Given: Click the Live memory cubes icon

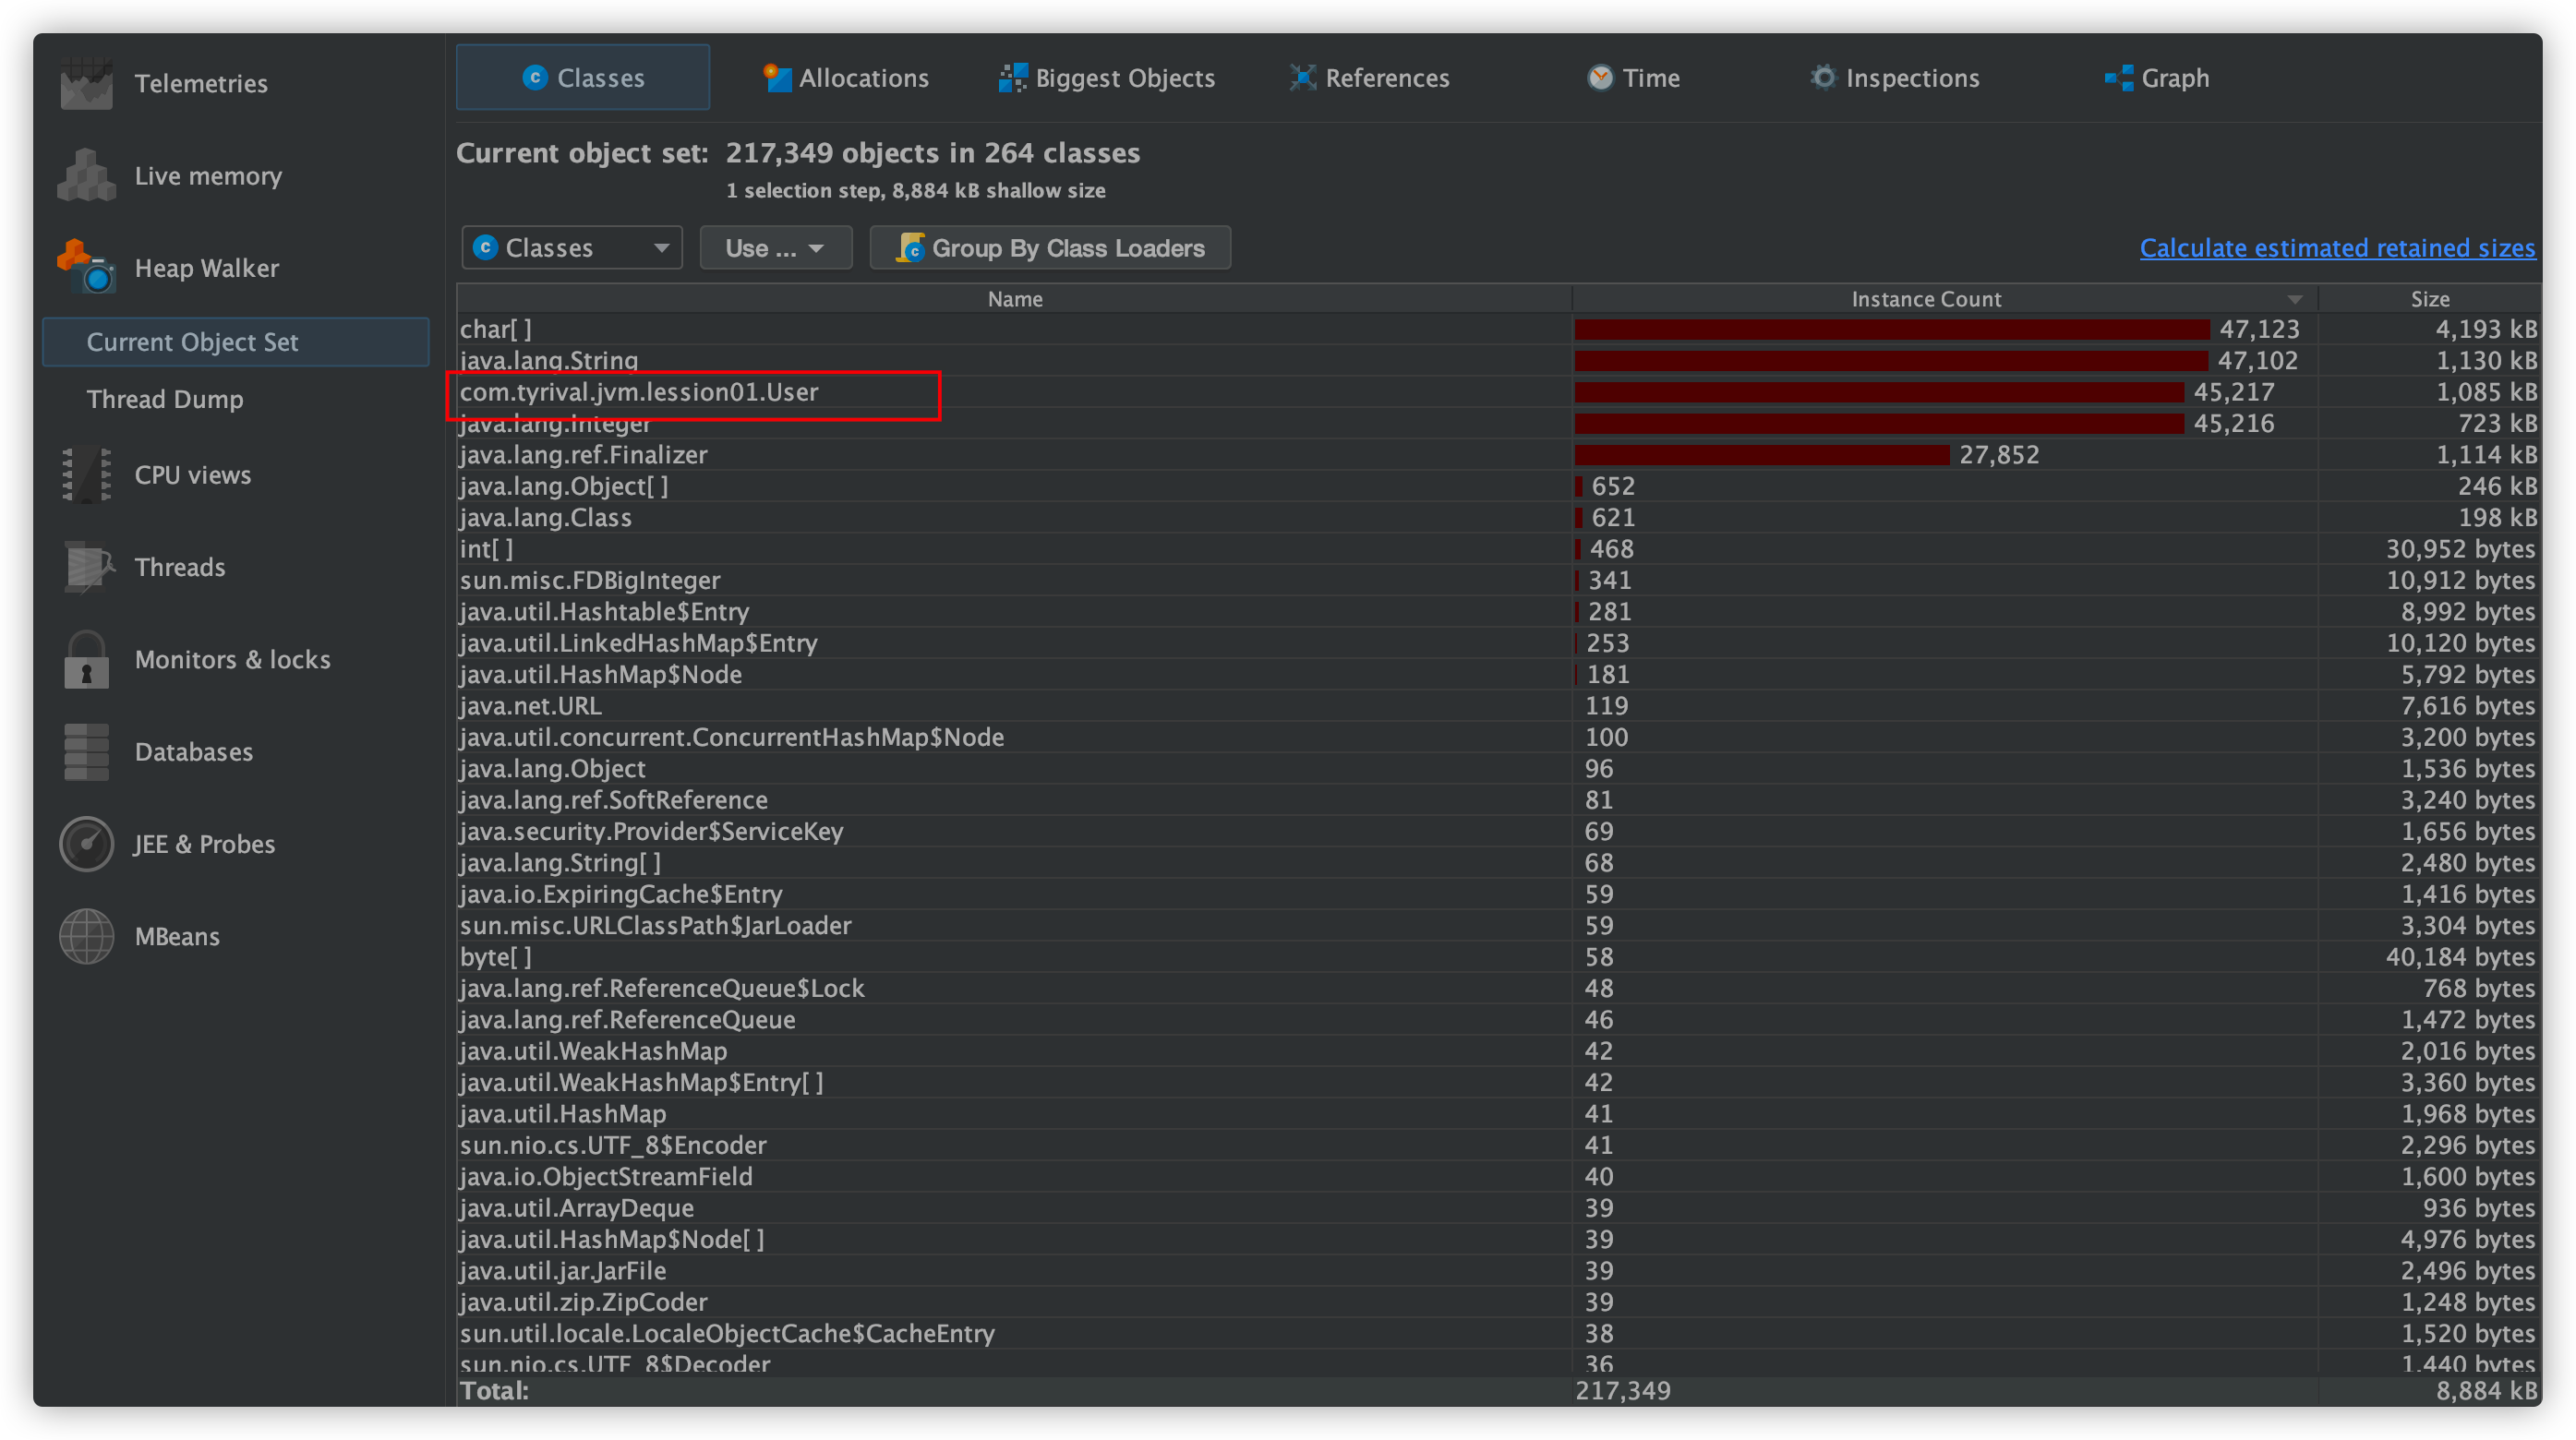Looking at the screenshot, I should click(86, 176).
